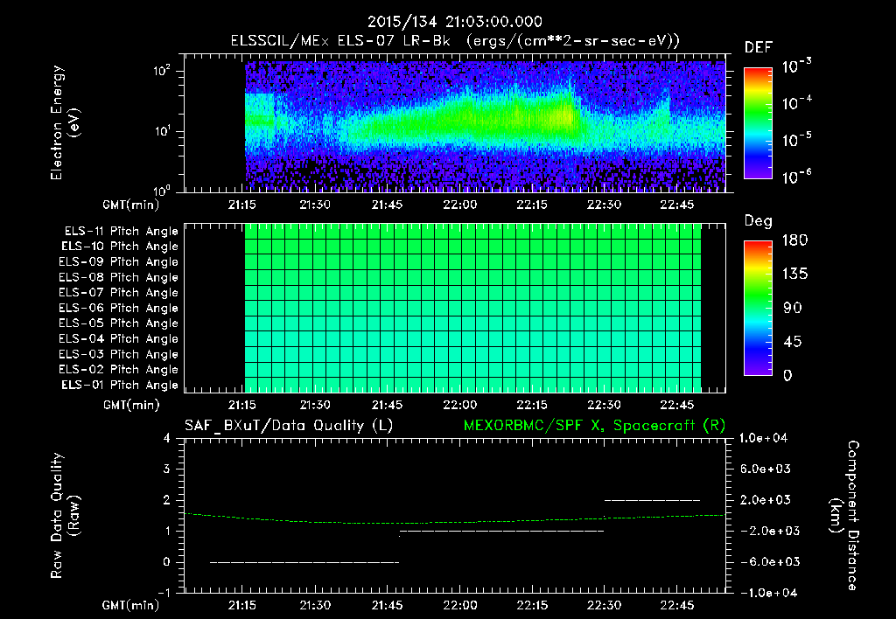Click the DEF color bar legend
The image size is (896, 619).
click(x=758, y=123)
